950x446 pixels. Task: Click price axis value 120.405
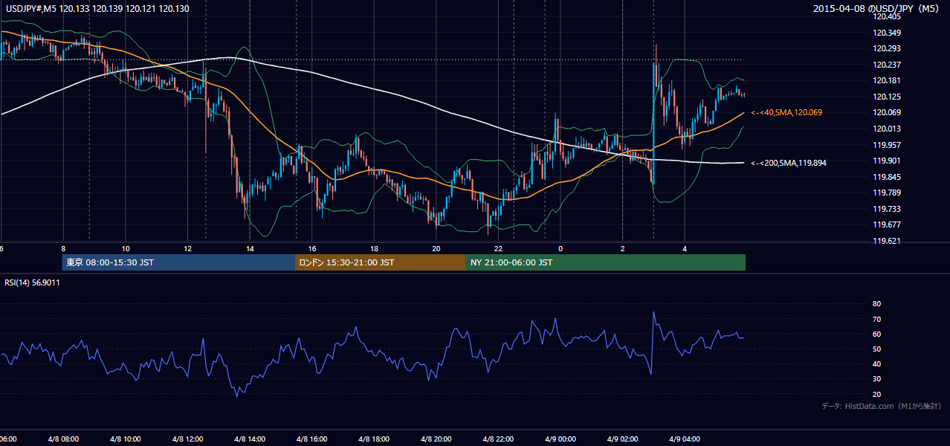pyautogui.click(x=887, y=16)
